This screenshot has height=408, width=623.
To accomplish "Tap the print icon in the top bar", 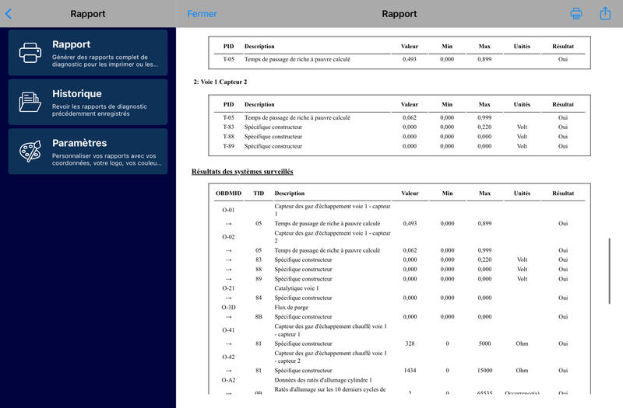I will pos(576,13).
